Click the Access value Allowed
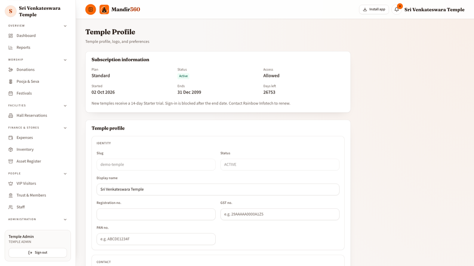Viewport: 474px width, 266px height. click(272, 76)
